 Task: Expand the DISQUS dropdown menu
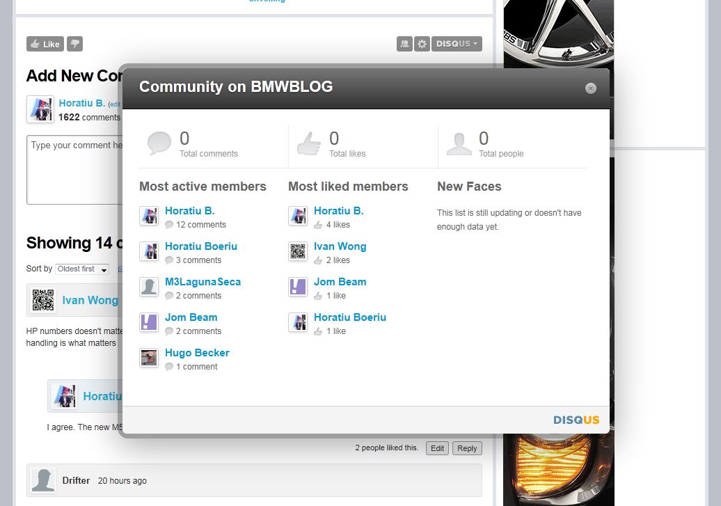pos(457,44)
